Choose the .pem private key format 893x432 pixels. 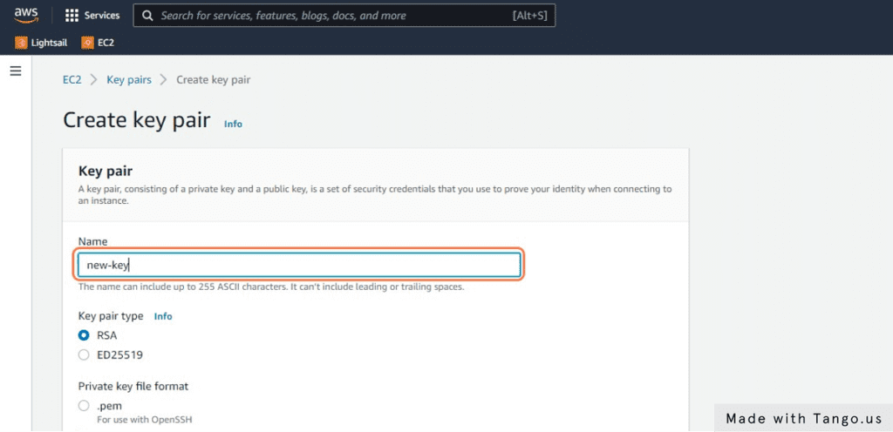click(84, 406)
